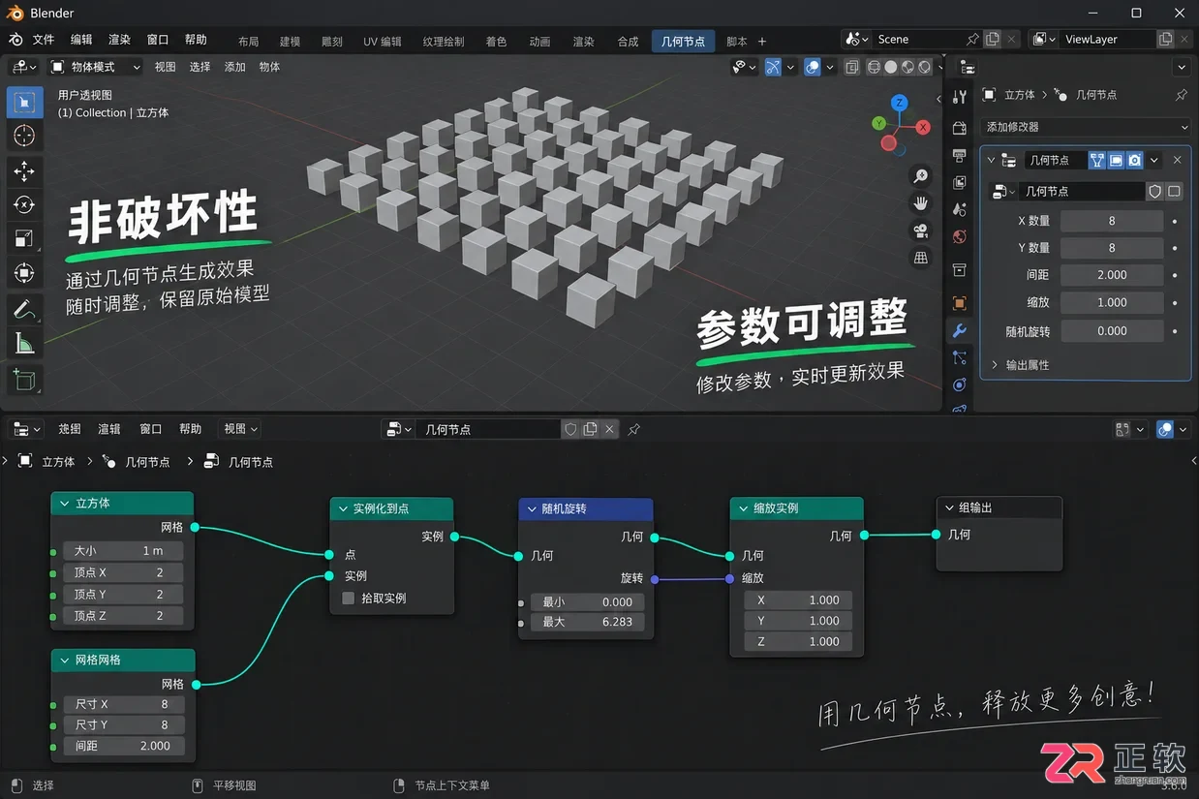The image size is (1199, 799).
Task: Open the View Layer properties tab icon
Action: (959, 182)
